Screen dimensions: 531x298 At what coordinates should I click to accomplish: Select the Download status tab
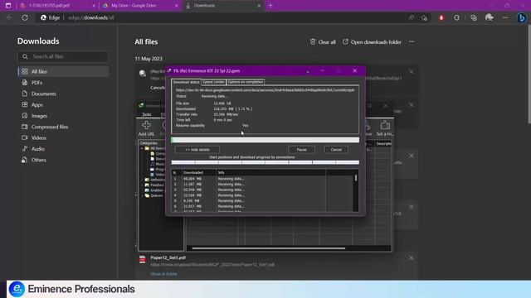pyautogui.click(x=186, y=82)
